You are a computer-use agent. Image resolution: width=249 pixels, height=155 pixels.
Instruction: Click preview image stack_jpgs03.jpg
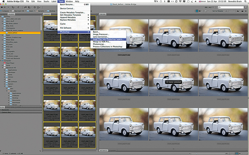point(223,35)
